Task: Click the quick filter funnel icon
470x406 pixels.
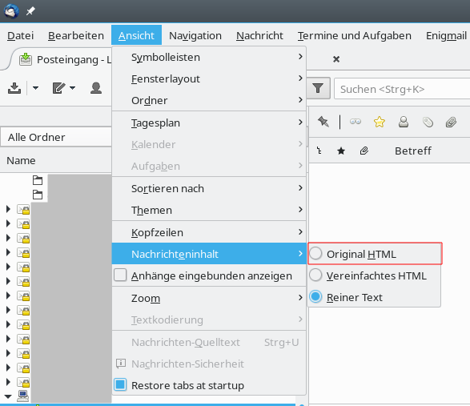Action: click(x=318, y=88)
